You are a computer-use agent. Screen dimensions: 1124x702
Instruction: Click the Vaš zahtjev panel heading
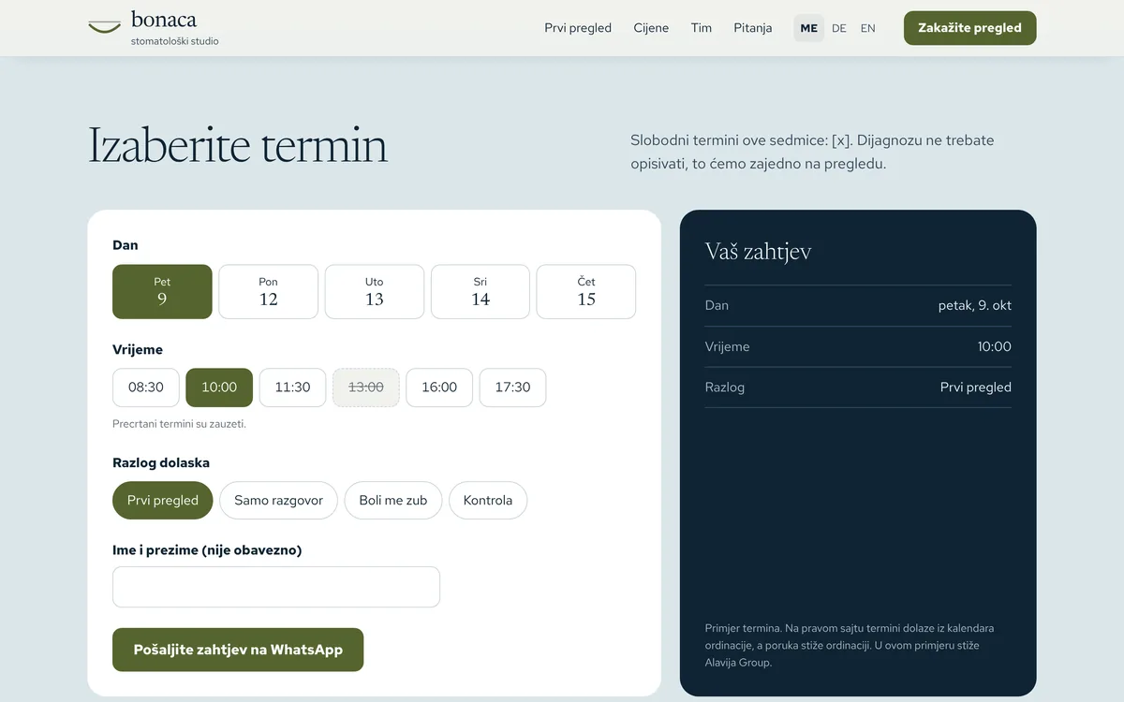tap(758, 252)
